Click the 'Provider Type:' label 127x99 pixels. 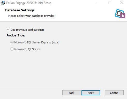point(16,35)
